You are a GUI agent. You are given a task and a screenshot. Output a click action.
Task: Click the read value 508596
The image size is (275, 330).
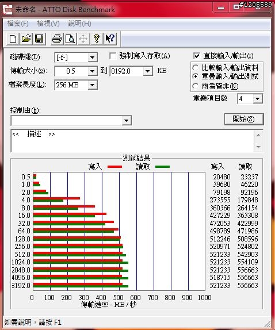coord(247,239)
